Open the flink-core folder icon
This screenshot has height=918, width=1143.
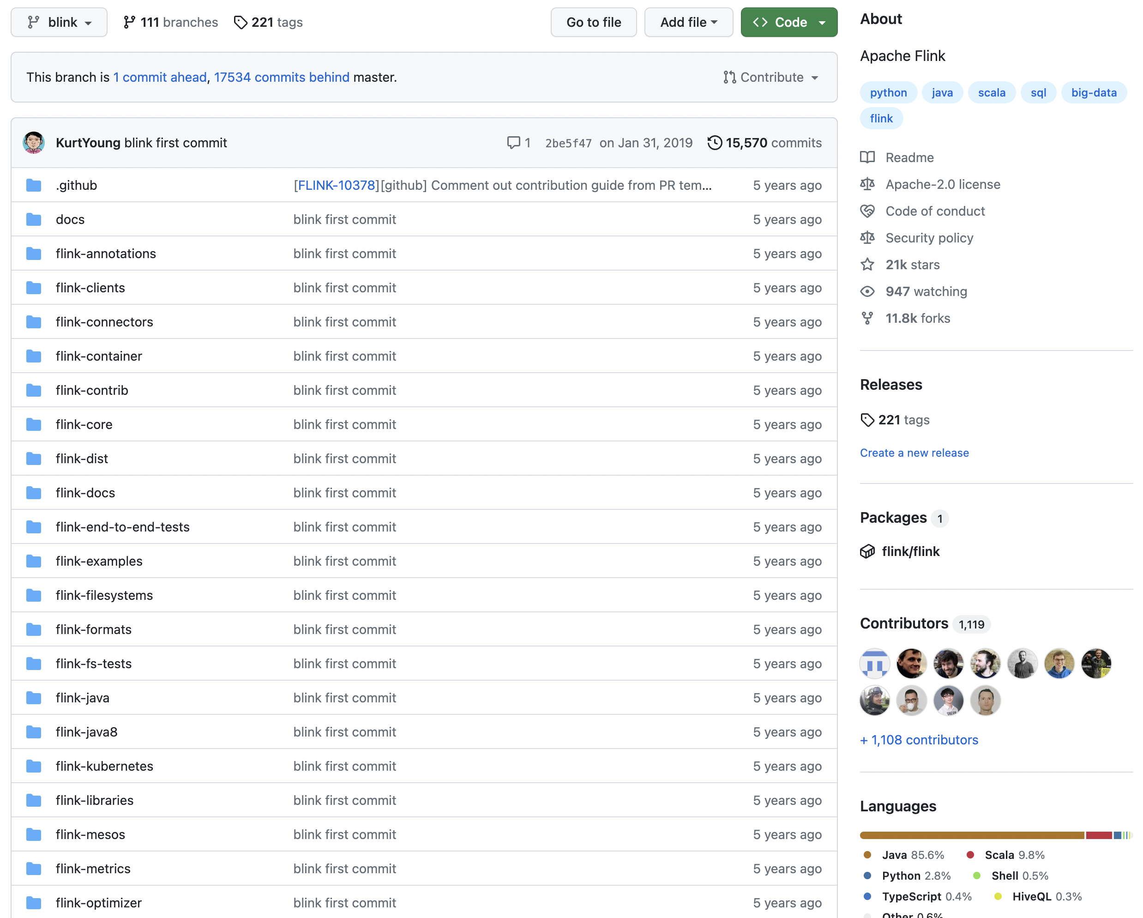pyautogui.click(x=33, y=424)
